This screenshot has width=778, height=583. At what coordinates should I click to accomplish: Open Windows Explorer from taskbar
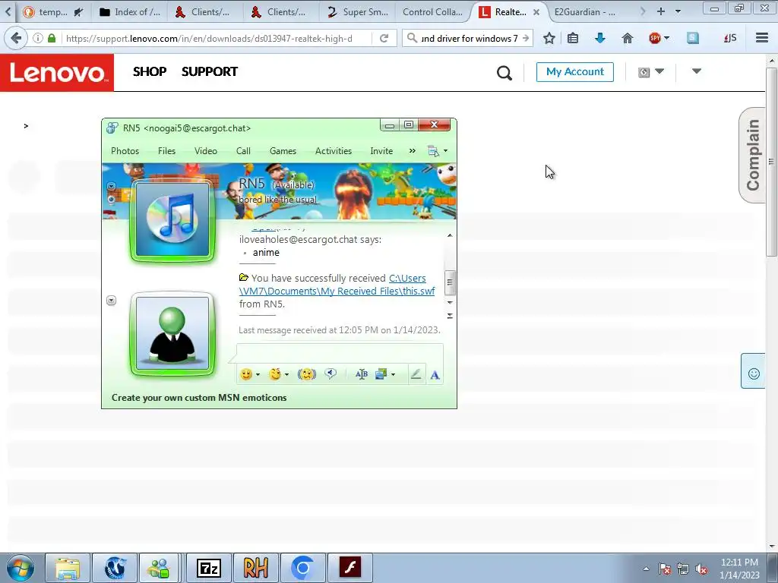coord(68,568)
